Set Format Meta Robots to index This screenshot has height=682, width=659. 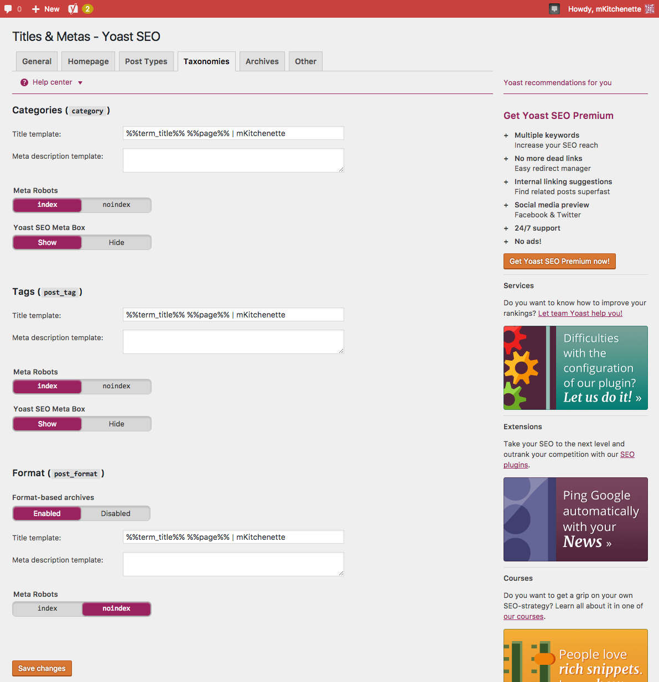pos(48,608)
